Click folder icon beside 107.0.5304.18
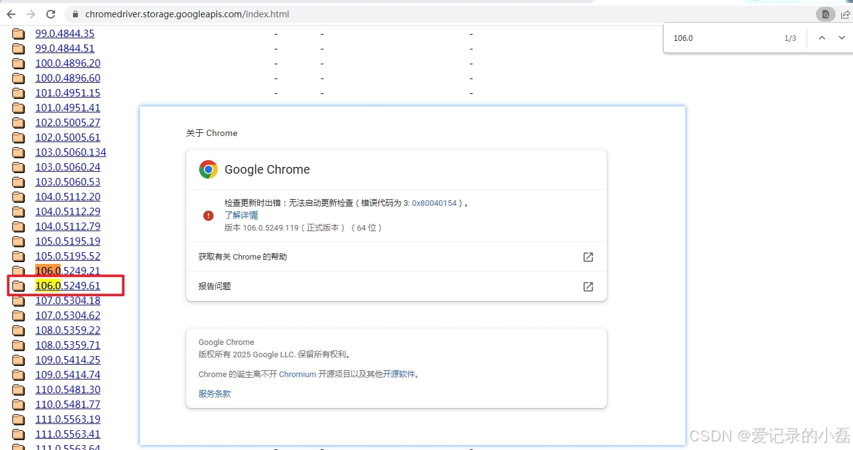 click(x=19, y=300)
